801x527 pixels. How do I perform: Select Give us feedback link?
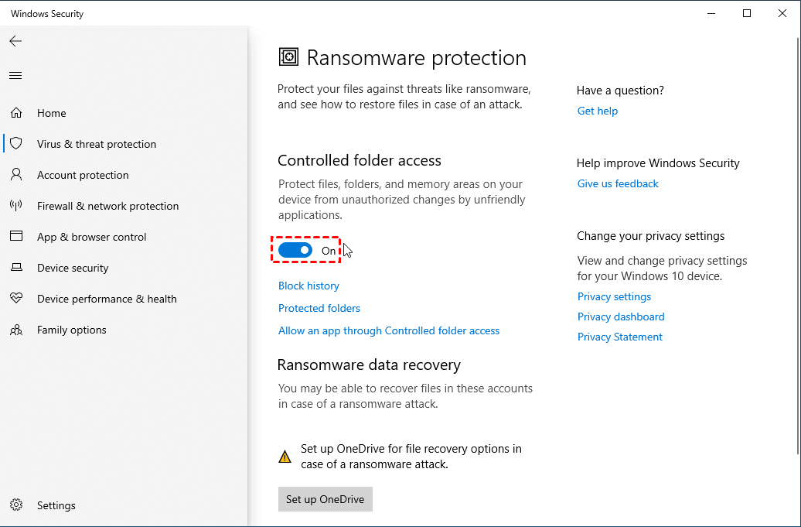pos(618,183)
